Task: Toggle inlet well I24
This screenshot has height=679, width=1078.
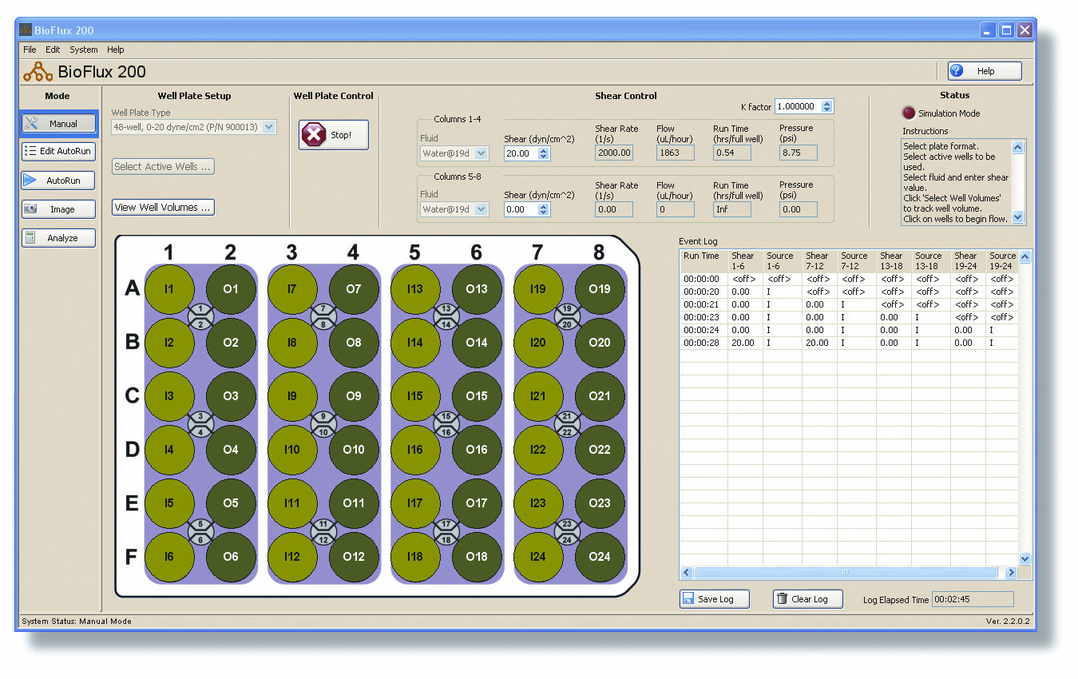Action: (538, 557)
